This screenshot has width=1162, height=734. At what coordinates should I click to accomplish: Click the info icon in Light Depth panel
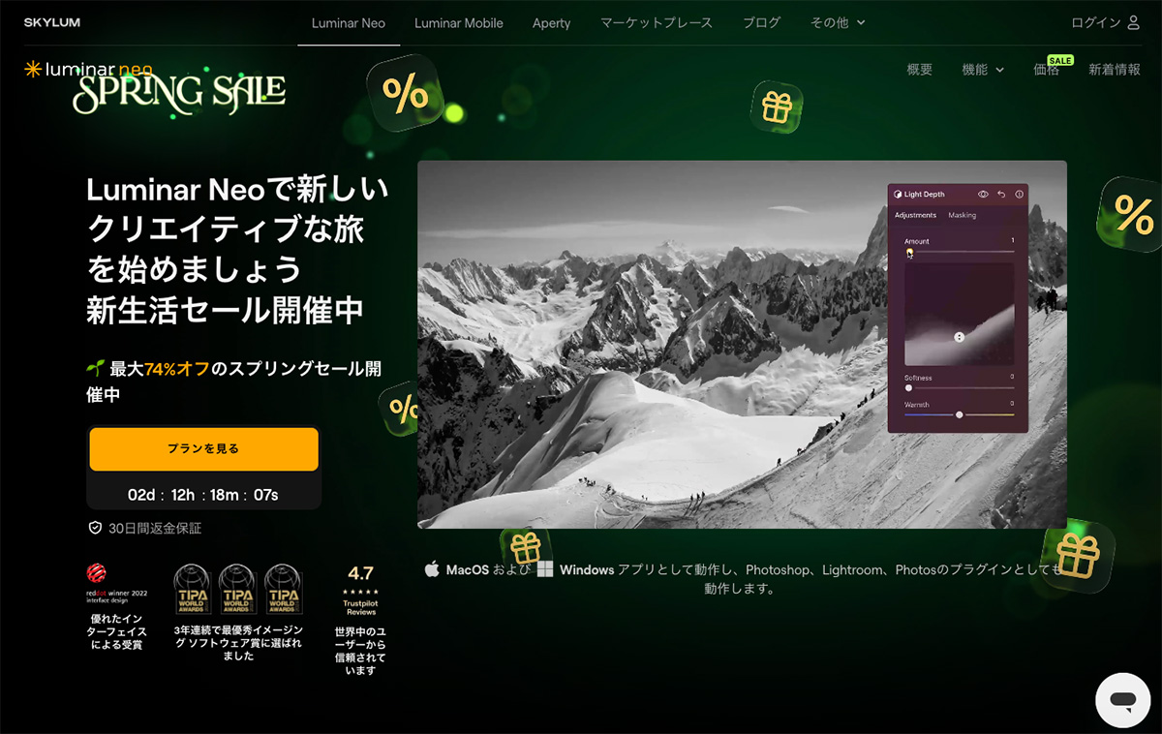click(1019, 194)
